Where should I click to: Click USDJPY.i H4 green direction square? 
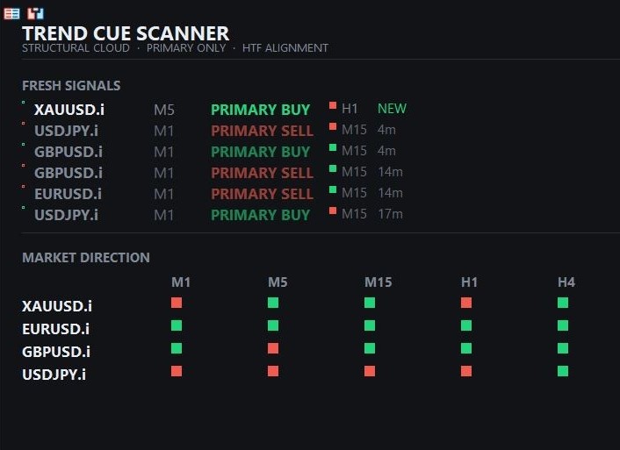pos(563,371)
